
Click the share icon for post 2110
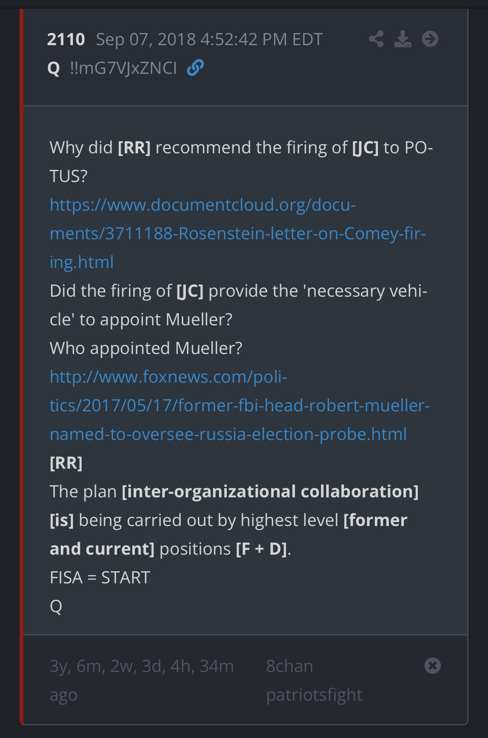click(x=376, y=39)
